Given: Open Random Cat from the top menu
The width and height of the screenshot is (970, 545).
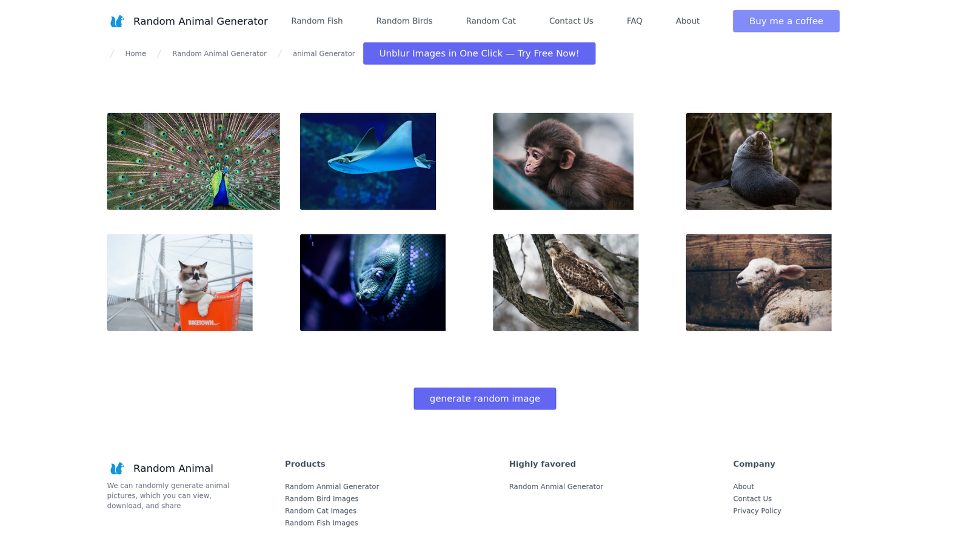Looking at the screenshot, I should (491, 21).
